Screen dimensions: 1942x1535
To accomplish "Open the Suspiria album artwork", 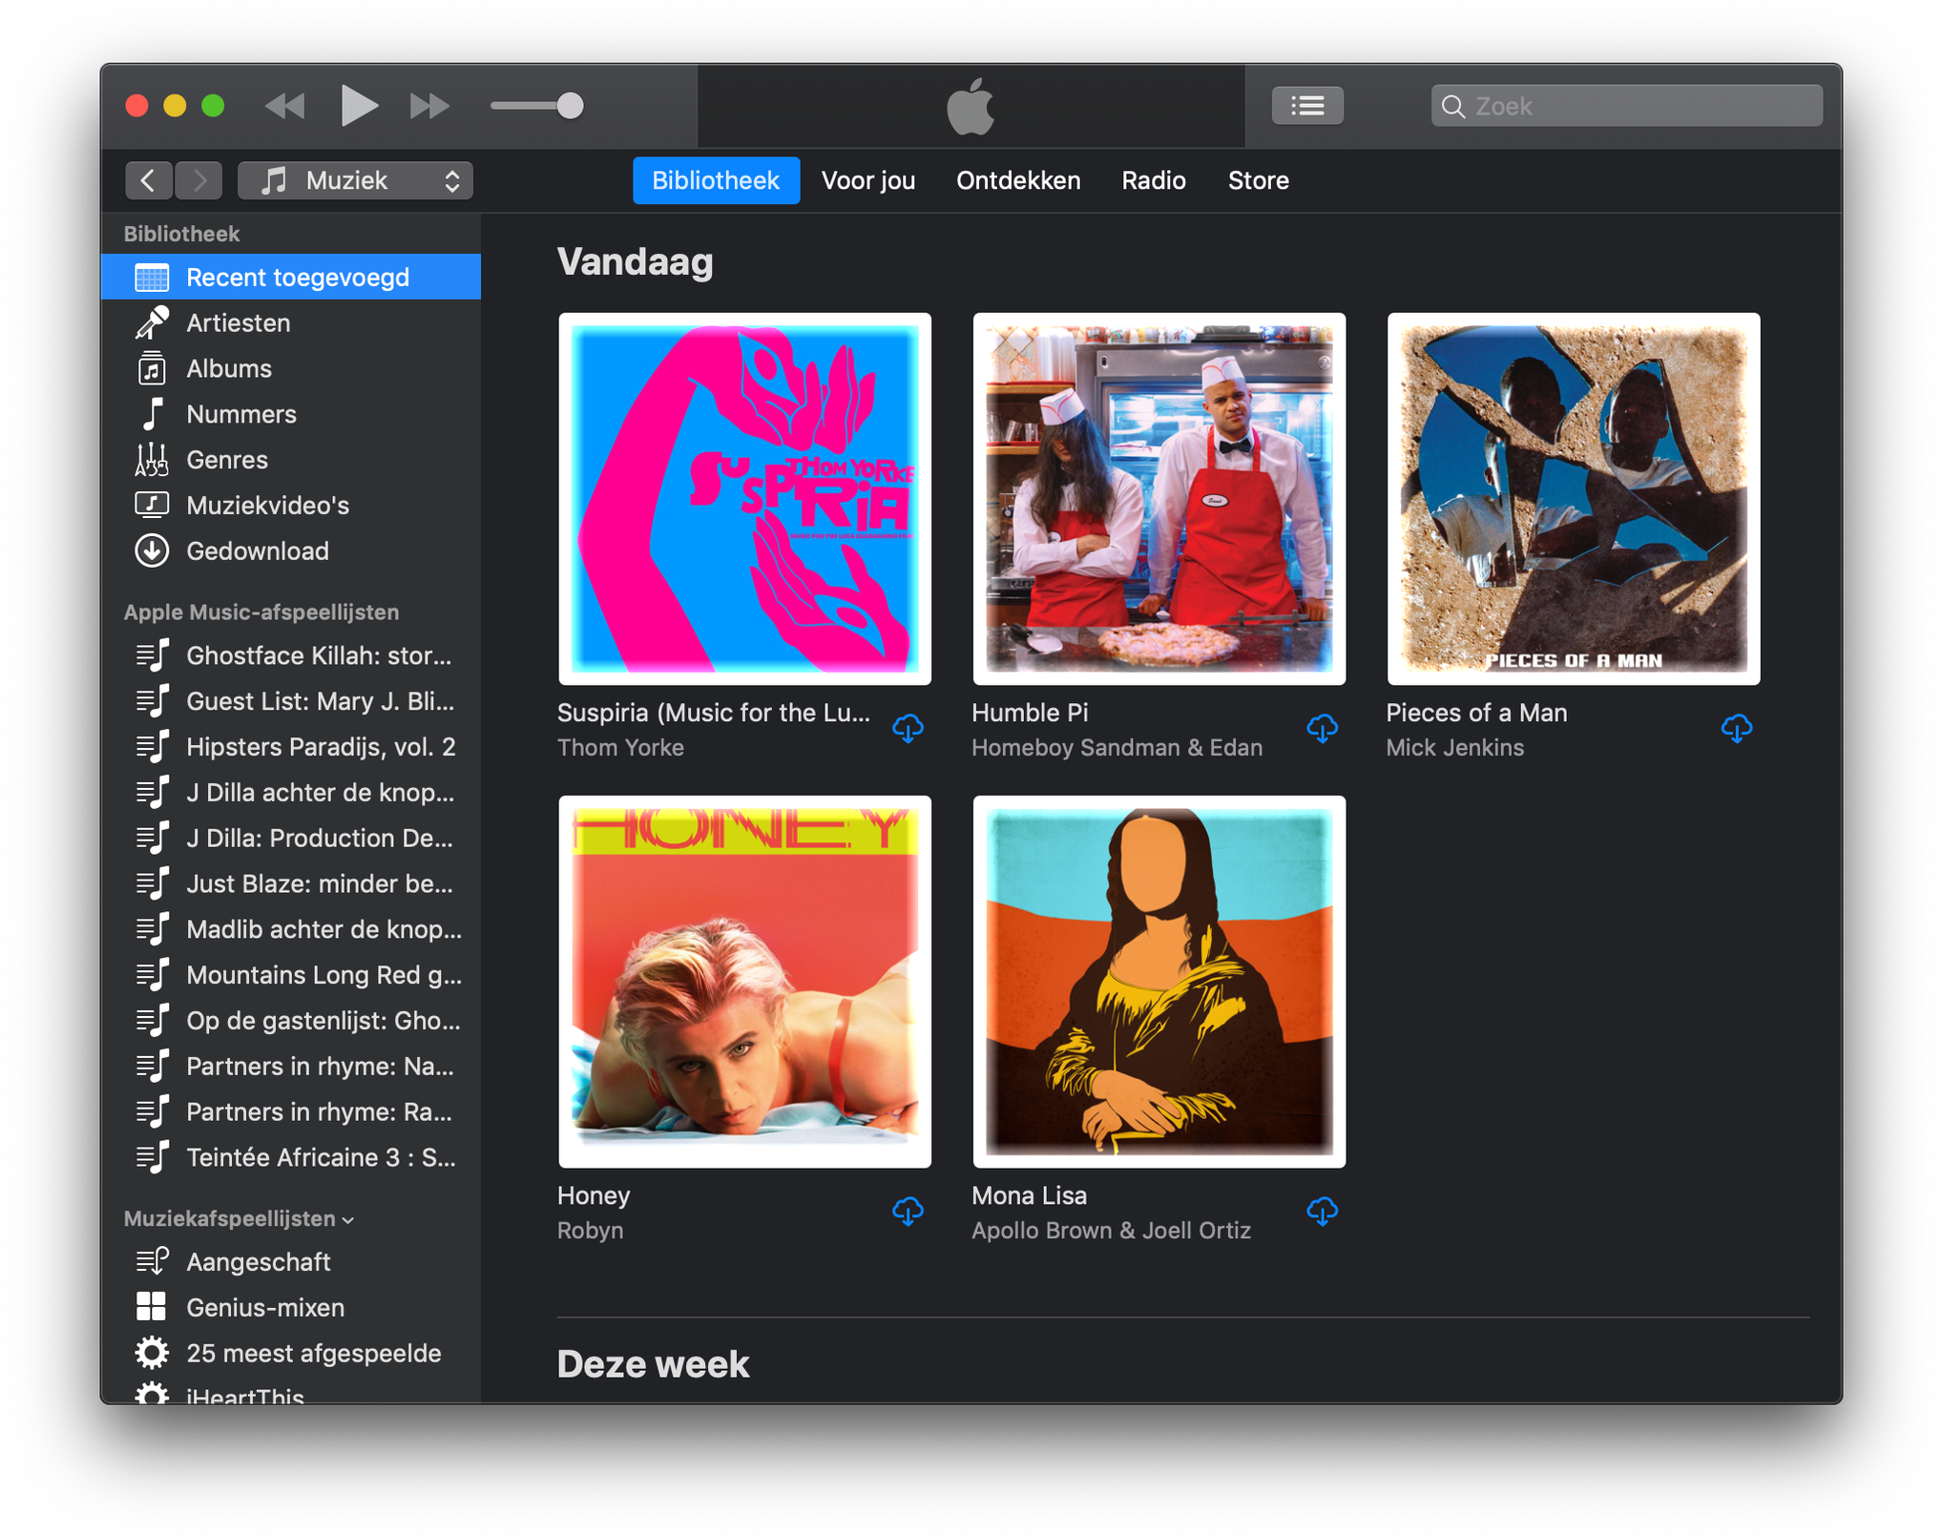I will [x=744, y=499].
